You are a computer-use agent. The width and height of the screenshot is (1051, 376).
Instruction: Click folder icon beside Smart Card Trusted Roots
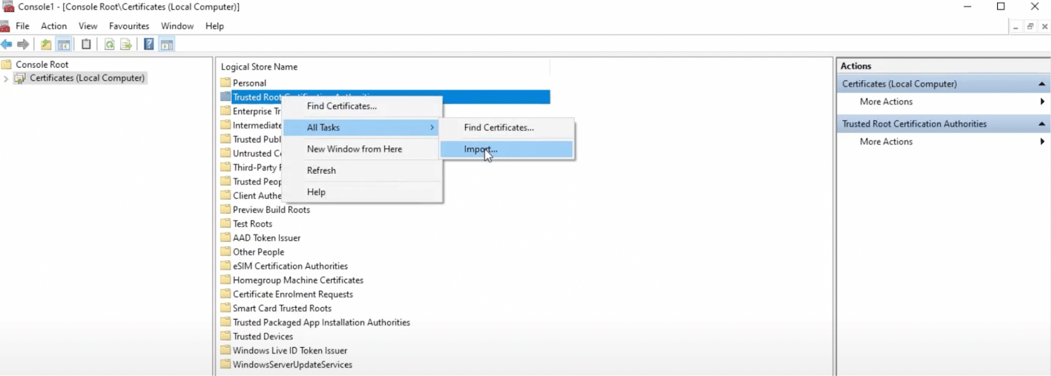coord(226,308)
